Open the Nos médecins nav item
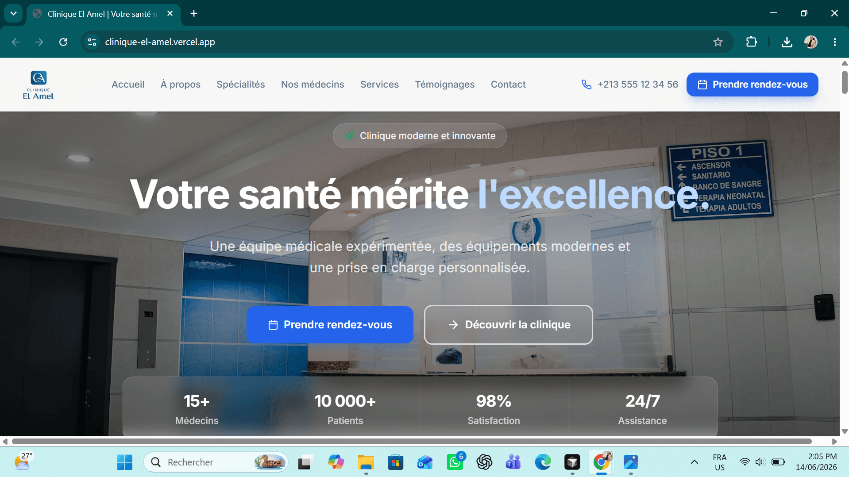The width and height of the screenshot is (849, 477). [313, 85]
